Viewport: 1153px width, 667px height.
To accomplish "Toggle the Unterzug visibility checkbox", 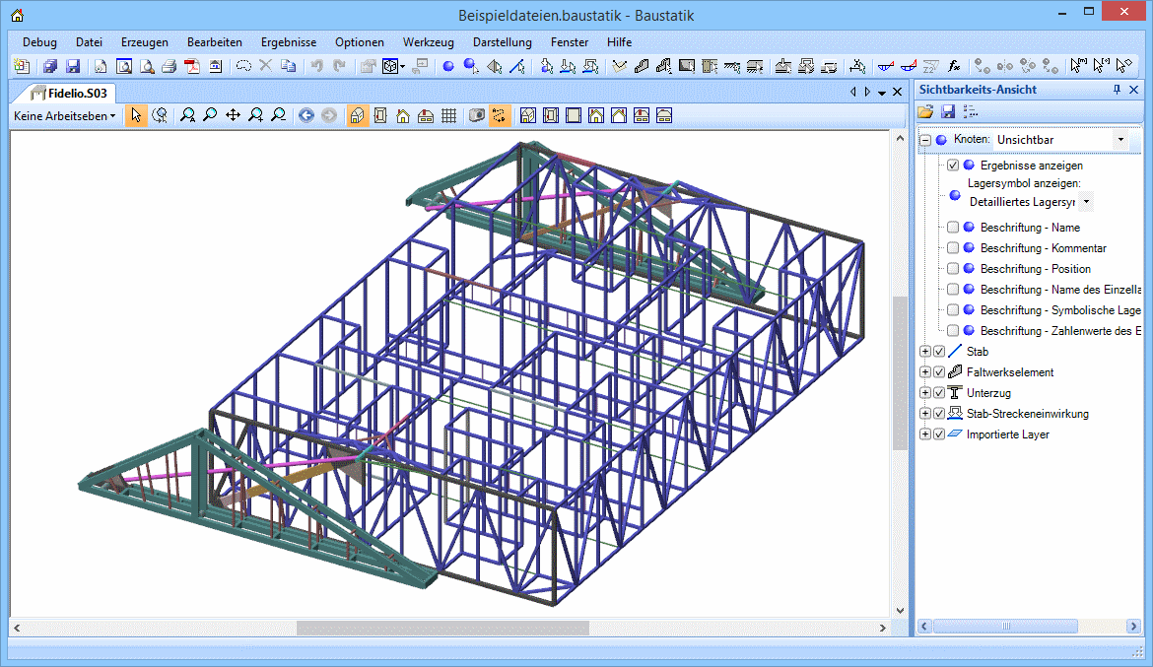I will (x=939, y=393).
